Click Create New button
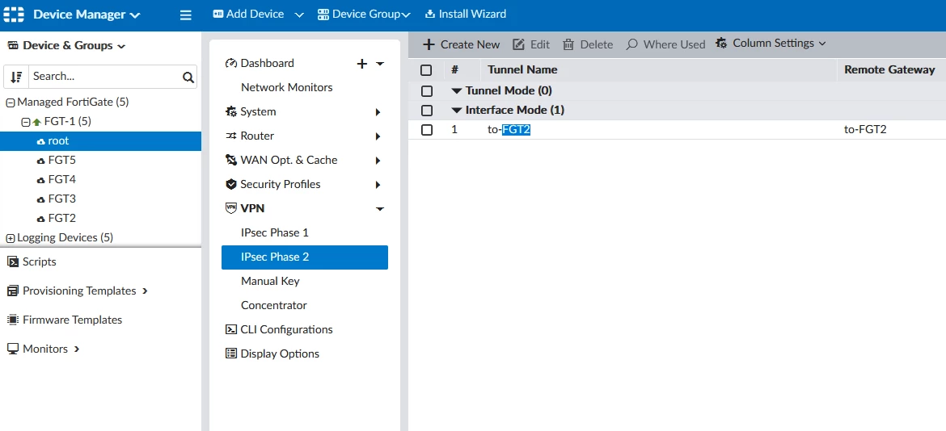The image size is (946, 431). 462,44
